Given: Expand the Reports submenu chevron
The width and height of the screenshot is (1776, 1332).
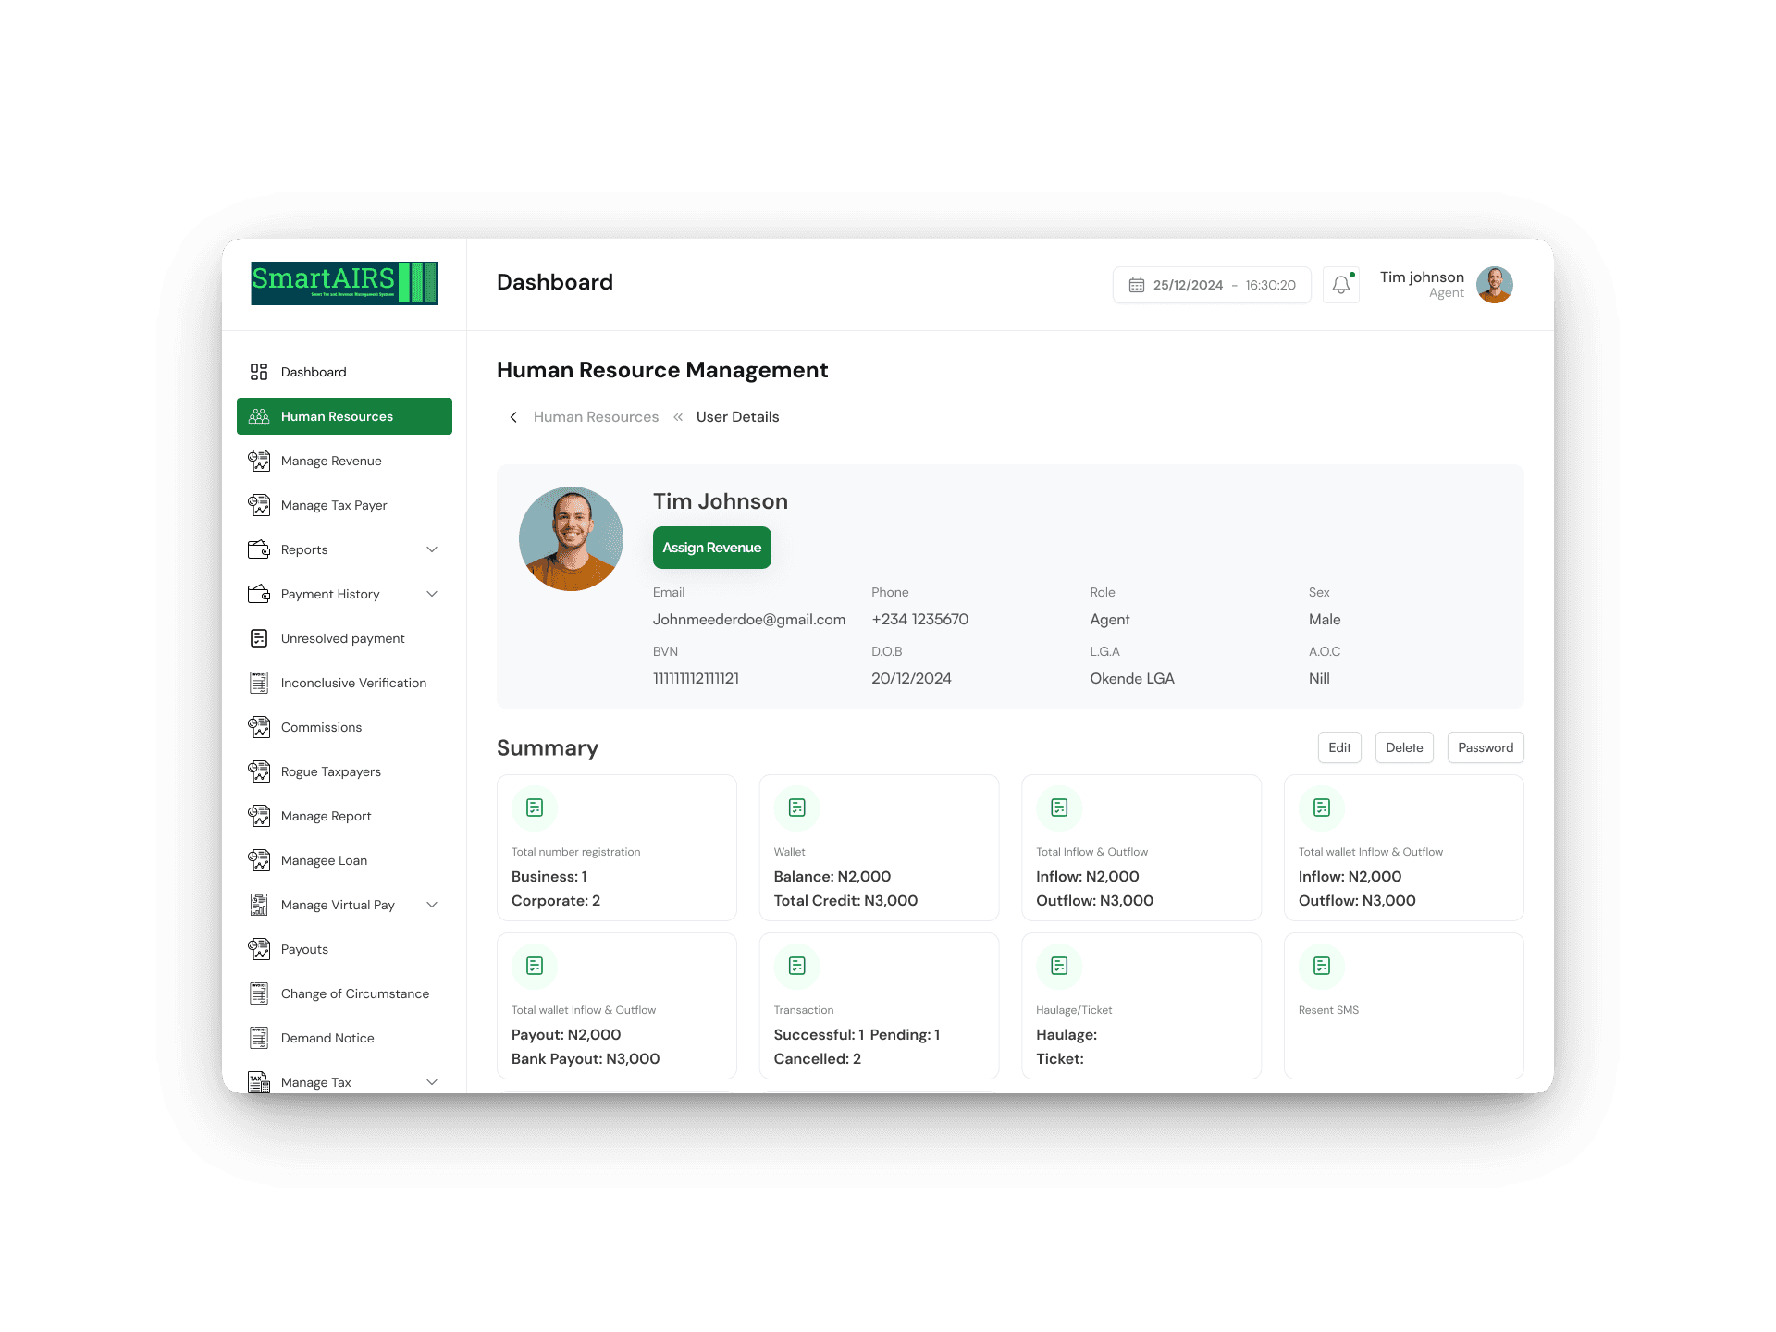Looking at the screenshot, I should click(x=432, y=549).
